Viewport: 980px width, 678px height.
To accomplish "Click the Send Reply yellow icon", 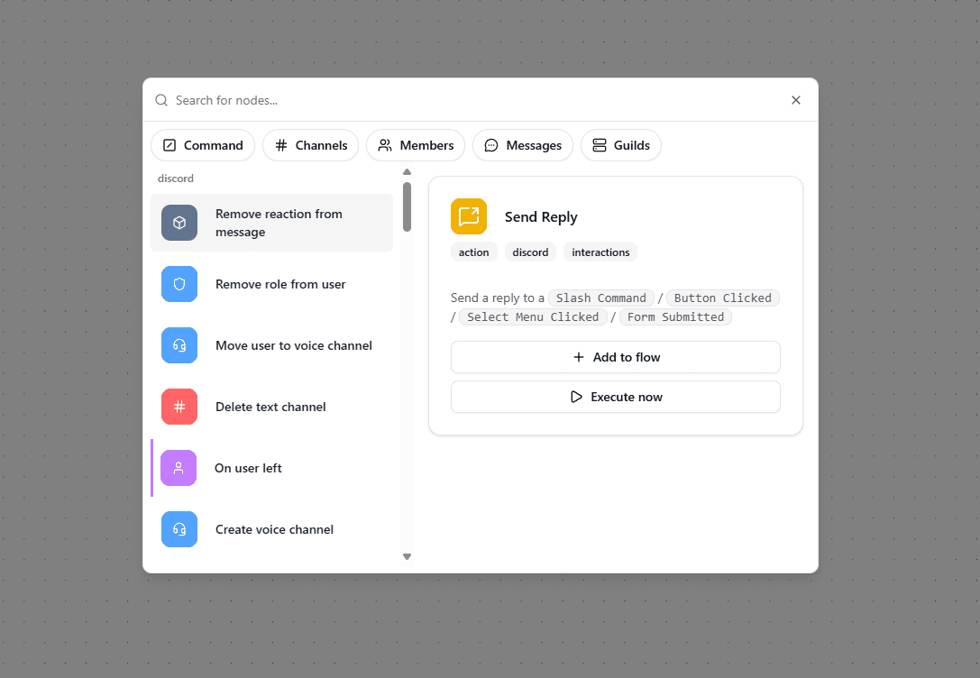I will [x=469, y=216].
